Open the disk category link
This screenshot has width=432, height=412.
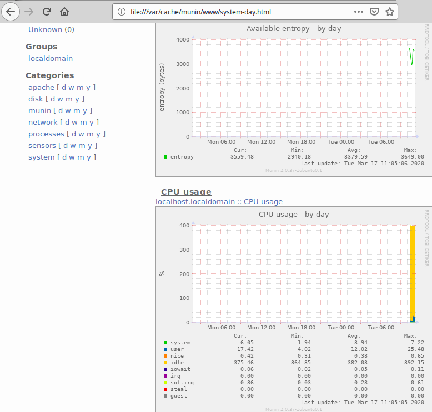(36, 99)
